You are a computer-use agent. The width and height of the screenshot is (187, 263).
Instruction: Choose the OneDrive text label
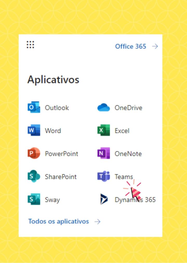(128, 108)
